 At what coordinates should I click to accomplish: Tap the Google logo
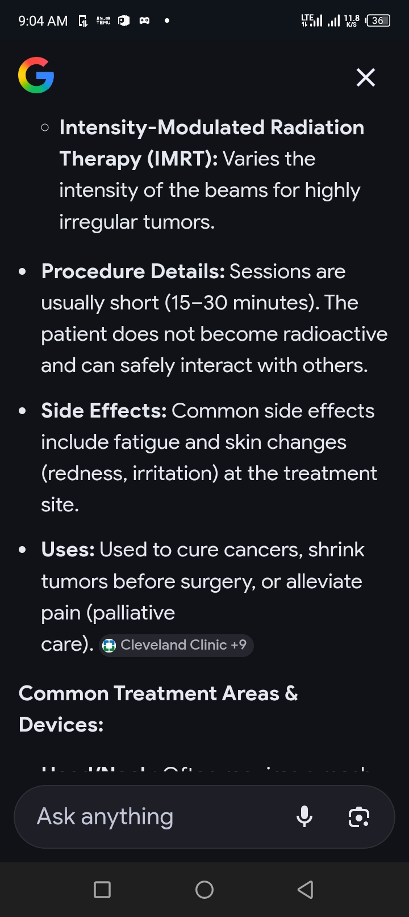[x=36, y=75]
